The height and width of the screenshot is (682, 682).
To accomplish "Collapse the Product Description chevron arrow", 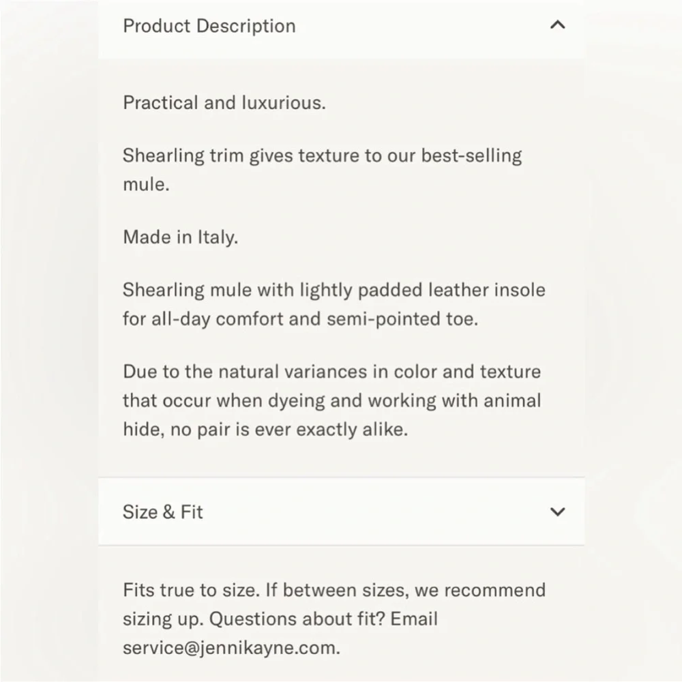I will (x=557, y=26).
